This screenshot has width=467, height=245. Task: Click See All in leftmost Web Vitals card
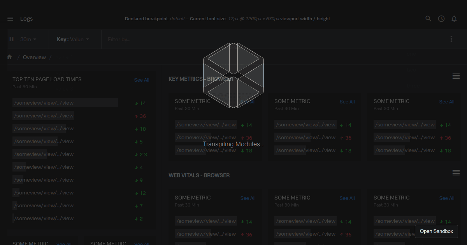point(248,198)
